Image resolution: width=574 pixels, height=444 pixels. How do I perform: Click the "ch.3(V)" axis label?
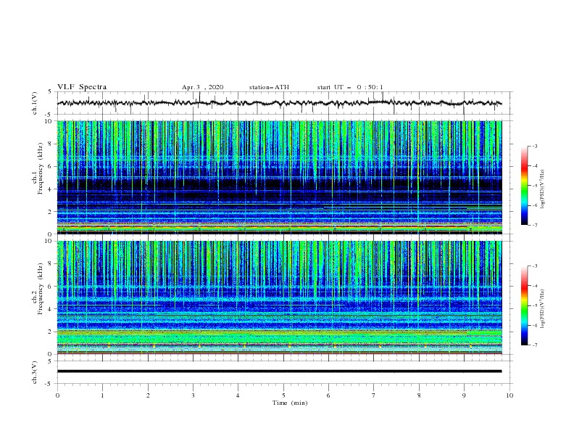tap(35, 372)
